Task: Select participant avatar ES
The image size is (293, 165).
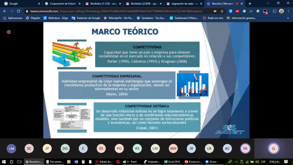Action: pos(101,148)
